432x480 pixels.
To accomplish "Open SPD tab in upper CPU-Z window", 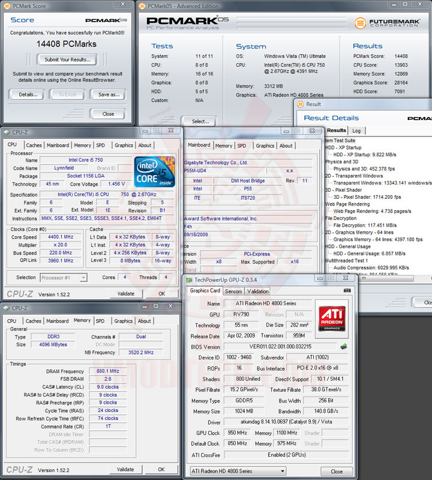I will (x=101, y=145).
